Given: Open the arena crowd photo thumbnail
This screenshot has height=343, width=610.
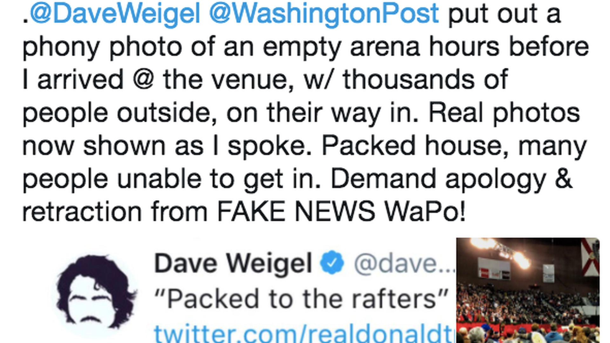Looking at the screenshot, I should point(528,290).
